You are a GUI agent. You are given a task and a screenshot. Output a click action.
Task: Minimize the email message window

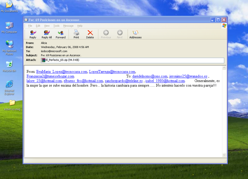[x=212, y=20]
